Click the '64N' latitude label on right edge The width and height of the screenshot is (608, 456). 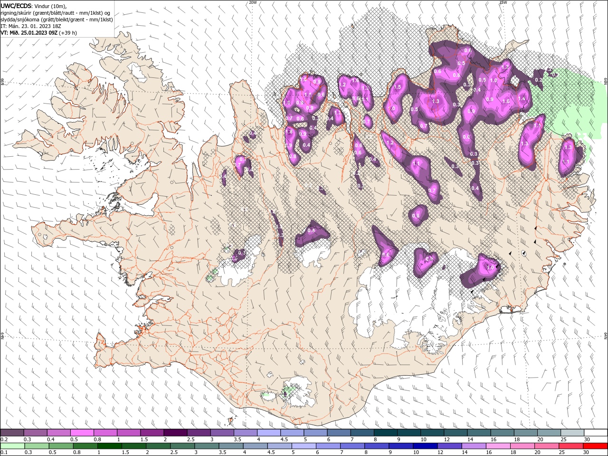[x=606, y=336]
